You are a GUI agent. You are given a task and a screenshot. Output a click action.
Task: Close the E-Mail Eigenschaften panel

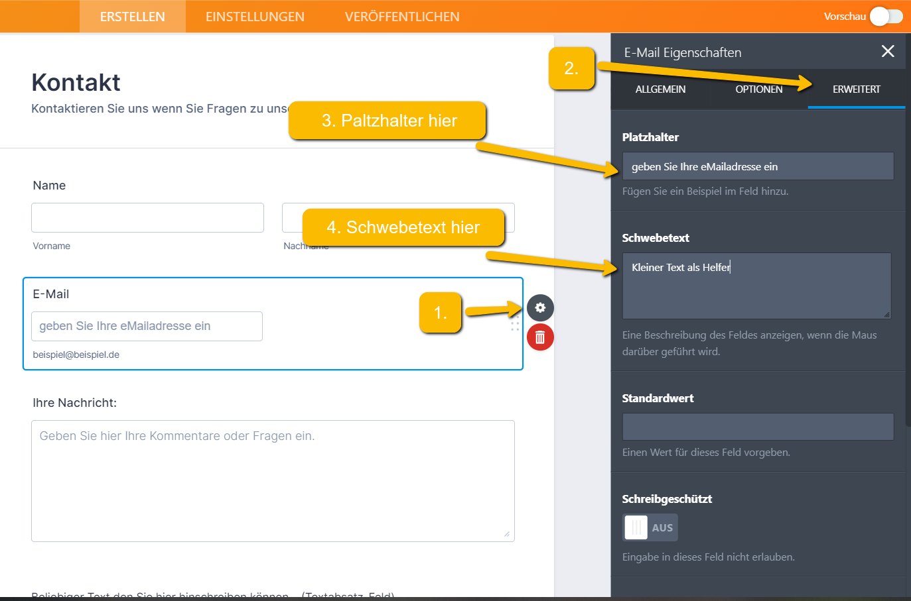(x=888, y=52)
